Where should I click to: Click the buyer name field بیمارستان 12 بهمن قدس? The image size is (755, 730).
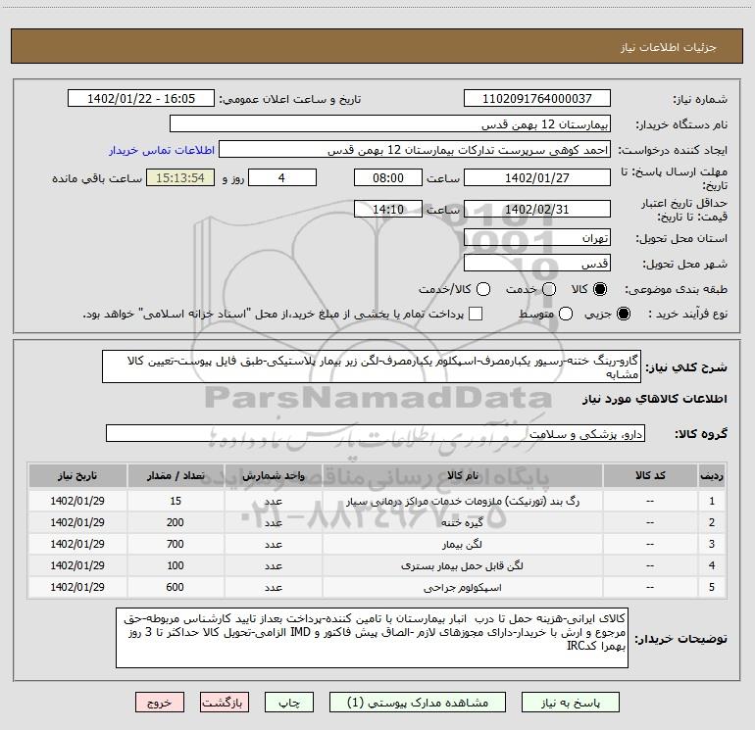(390, 124)
